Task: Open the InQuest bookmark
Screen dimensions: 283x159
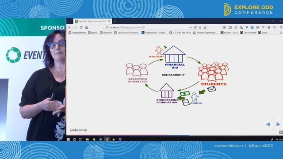Action: (x=229, y=33)
